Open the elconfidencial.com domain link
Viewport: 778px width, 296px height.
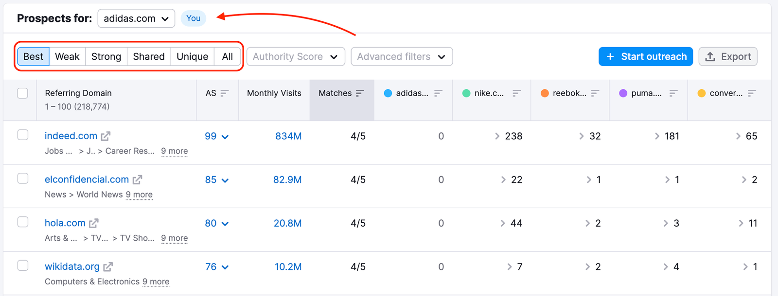(x=87, y=180)
